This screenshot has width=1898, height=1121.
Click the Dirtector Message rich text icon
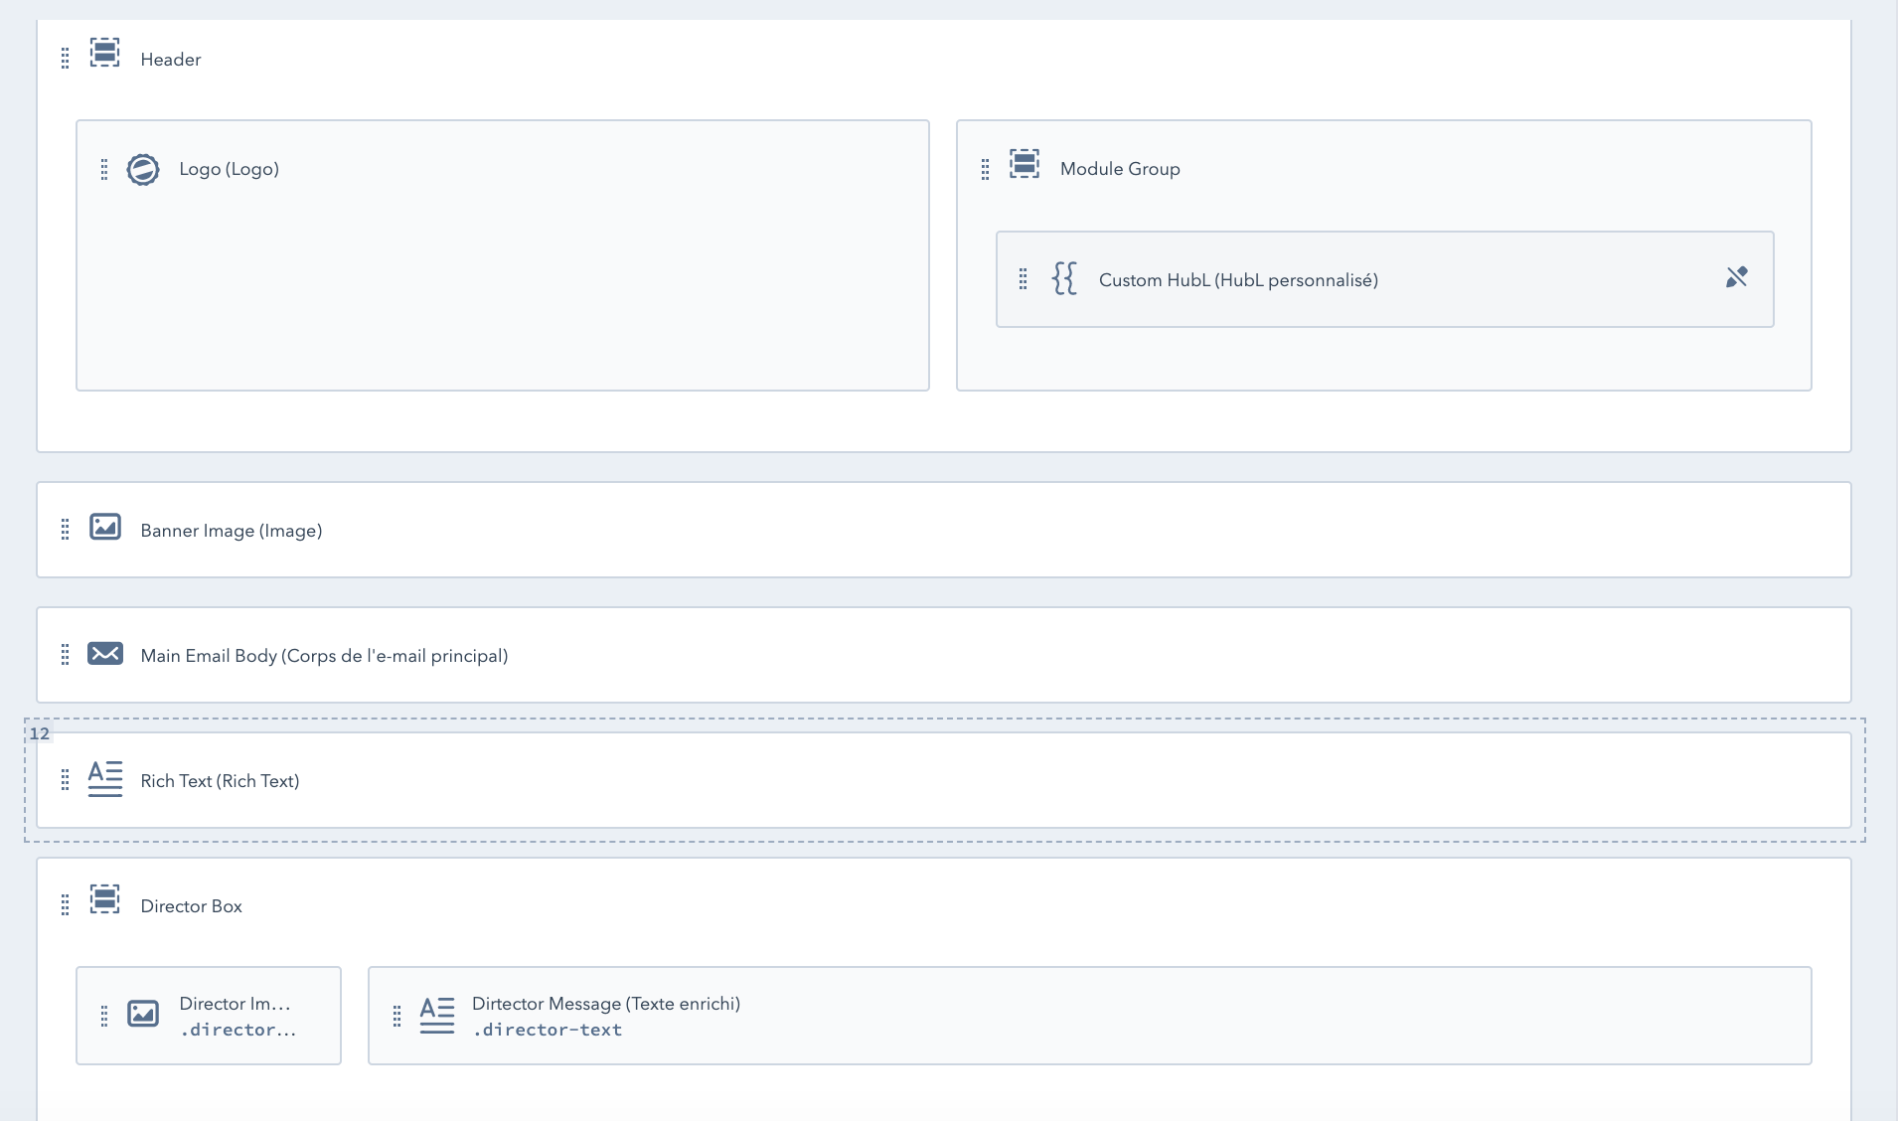click(437, 1015)
